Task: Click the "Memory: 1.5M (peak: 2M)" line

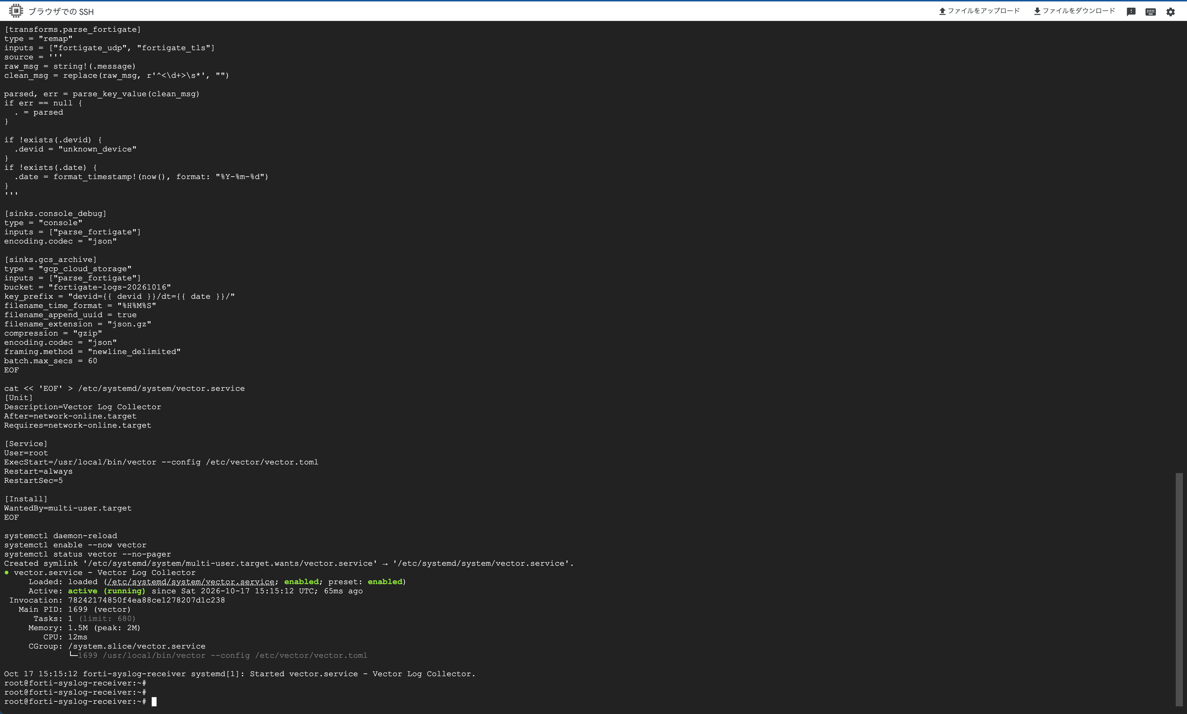Action: pos(84,628)
